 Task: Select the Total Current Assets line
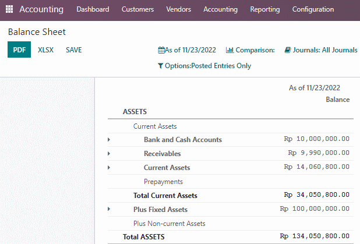click(x=231, y=196)
